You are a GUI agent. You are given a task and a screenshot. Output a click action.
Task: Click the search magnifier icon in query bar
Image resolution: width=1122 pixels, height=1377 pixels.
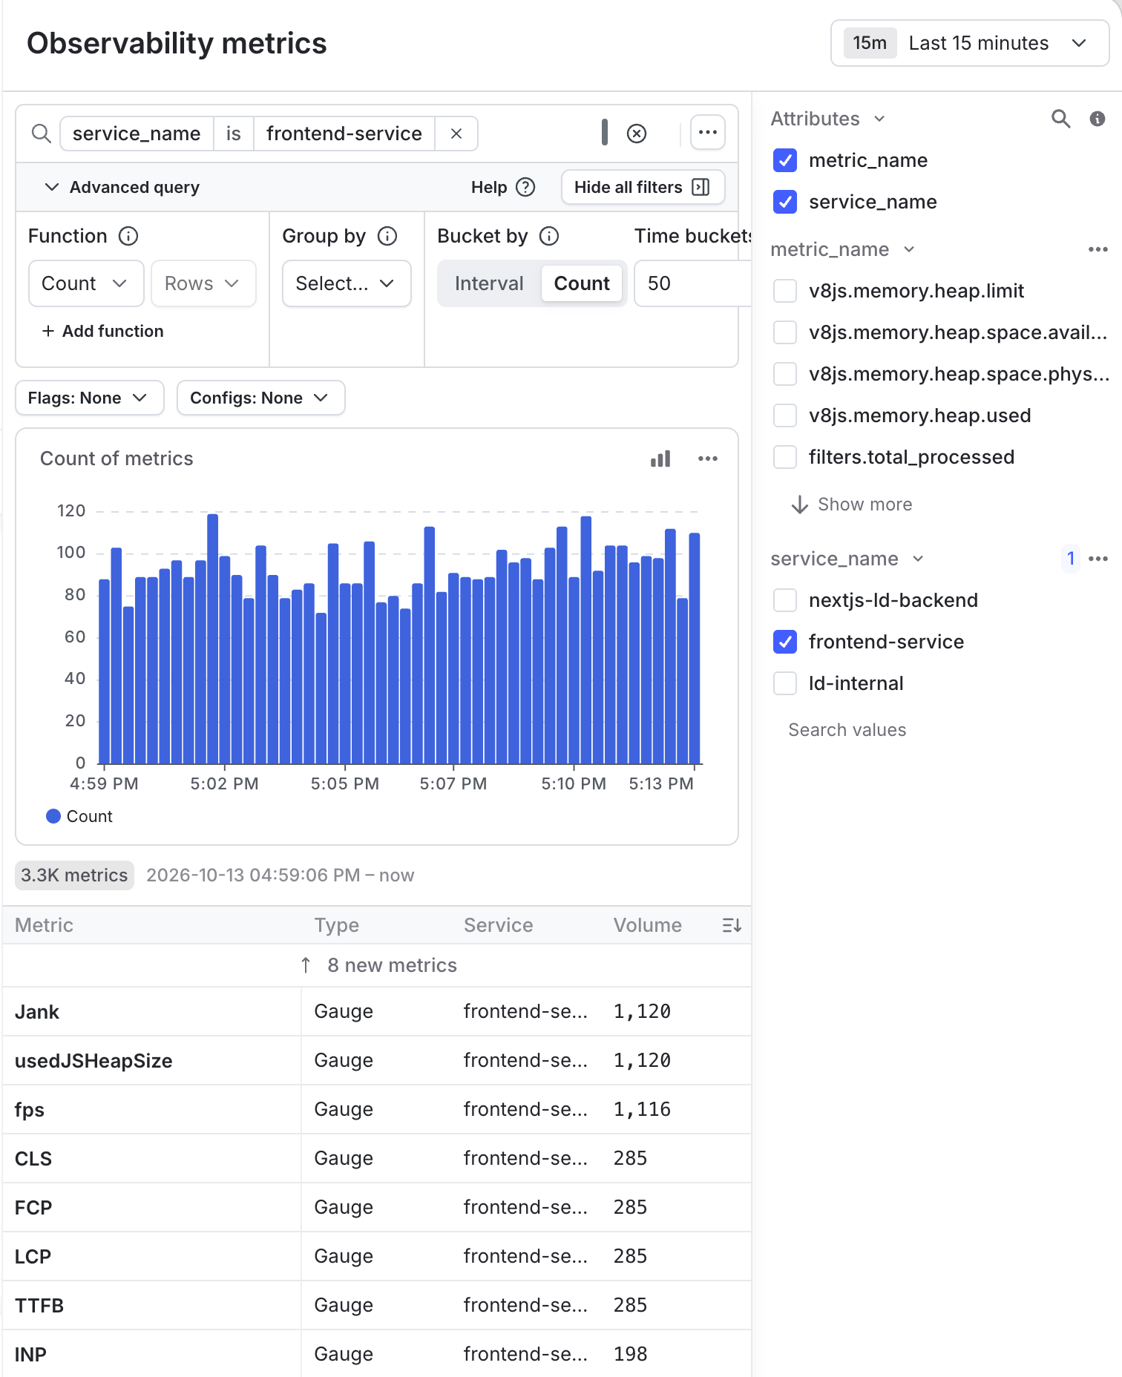pyautogui.click(x=42, y=134)
